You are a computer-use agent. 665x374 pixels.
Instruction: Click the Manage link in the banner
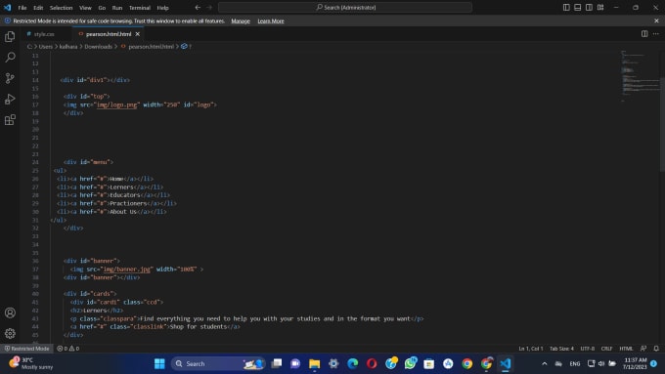point(241,21)
